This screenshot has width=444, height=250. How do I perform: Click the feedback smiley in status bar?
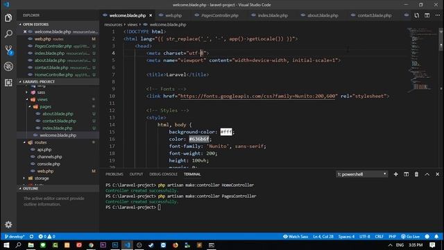click(x=427, y=236)
